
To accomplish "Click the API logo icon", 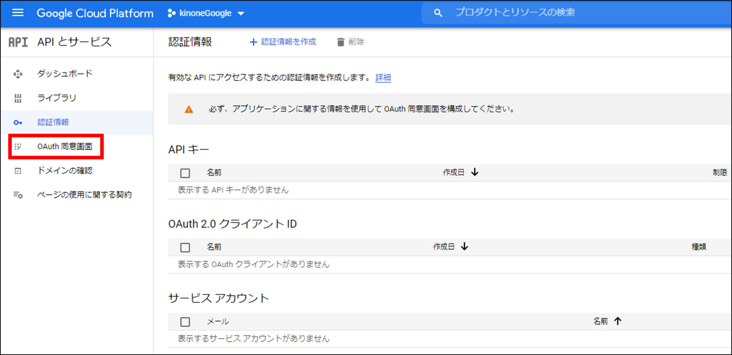I will click(x=18, y=42).
